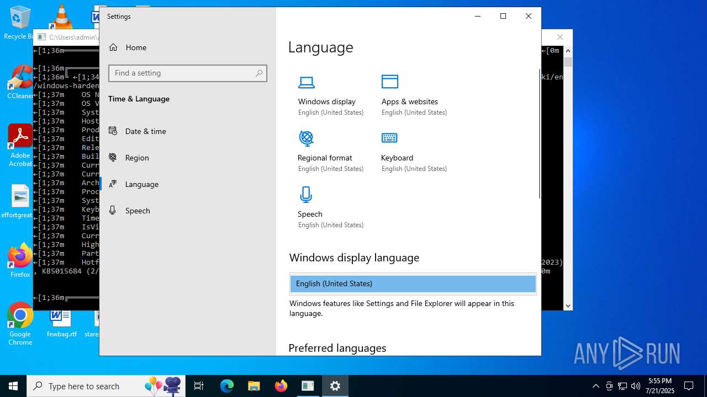Open Google Chrome desktop shortcut

20,324
